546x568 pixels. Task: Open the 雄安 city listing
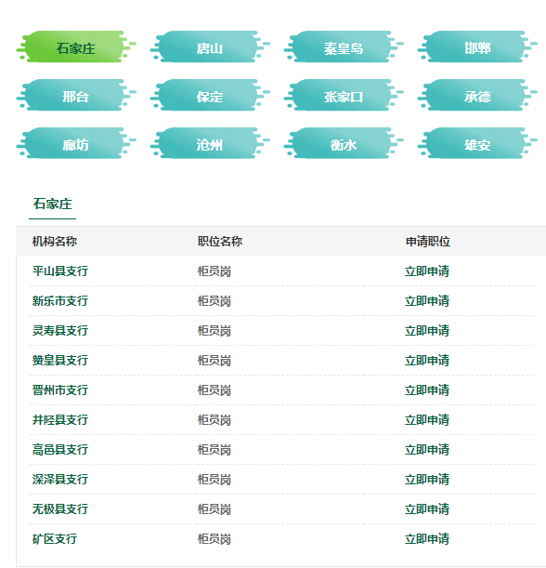click(x=477, y=143)
